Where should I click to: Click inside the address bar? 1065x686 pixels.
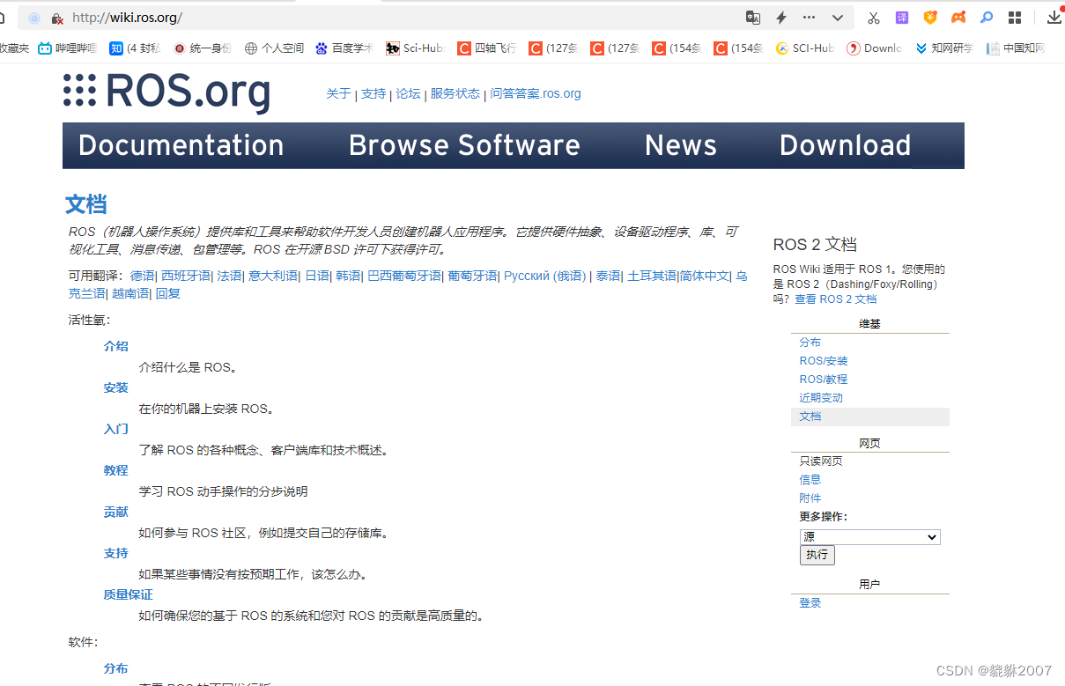point(264,17)
